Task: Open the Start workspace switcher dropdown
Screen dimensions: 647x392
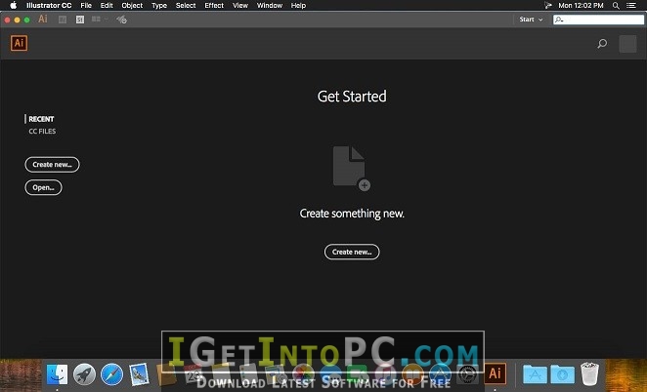Action: coord(531,20)
